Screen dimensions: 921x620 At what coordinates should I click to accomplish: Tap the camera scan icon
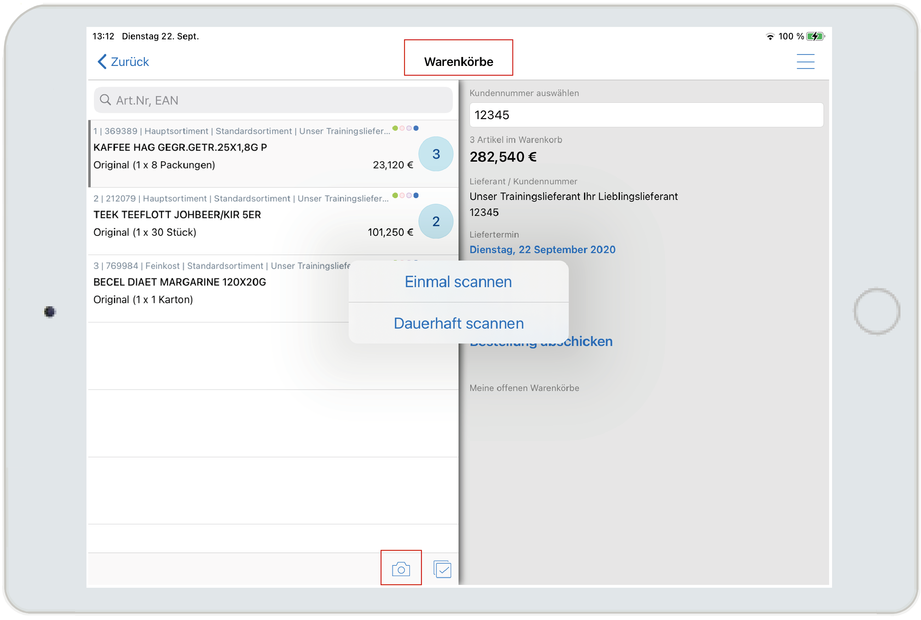pyautogui.click(x=400, y=569)
